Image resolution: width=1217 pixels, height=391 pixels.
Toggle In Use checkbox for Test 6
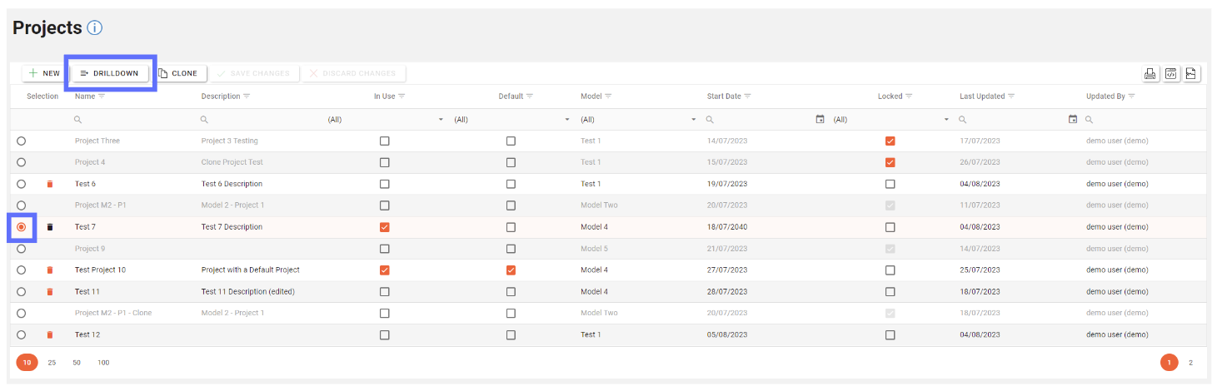(x=384, y=184)
